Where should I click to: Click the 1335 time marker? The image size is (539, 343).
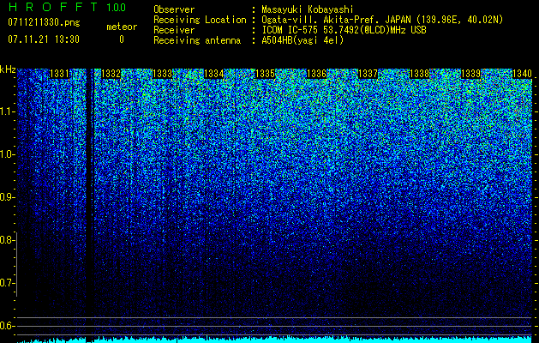(265, 74)
